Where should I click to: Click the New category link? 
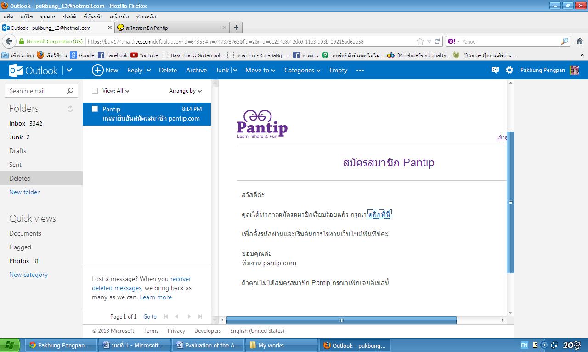(28, 275)
